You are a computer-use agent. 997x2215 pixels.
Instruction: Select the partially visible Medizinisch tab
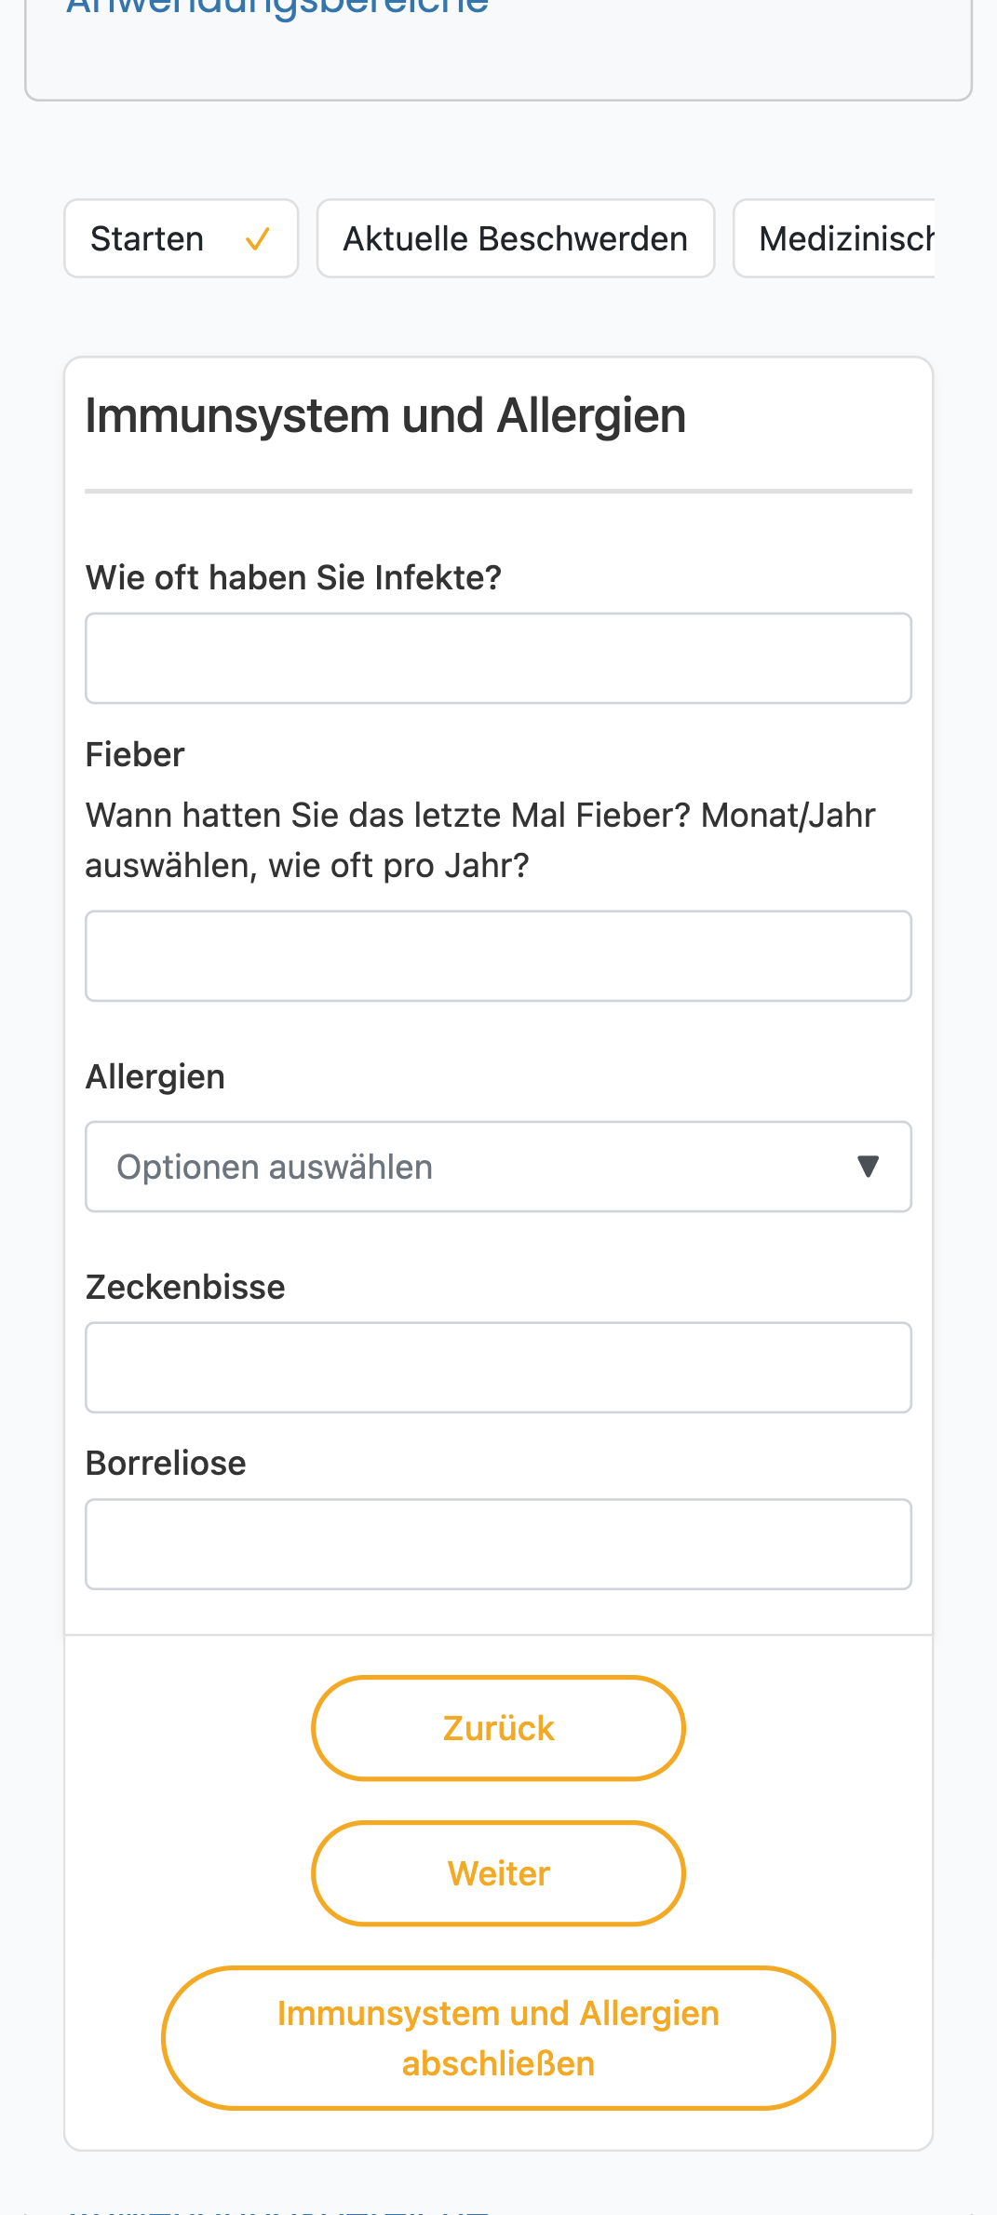point(835,238)
